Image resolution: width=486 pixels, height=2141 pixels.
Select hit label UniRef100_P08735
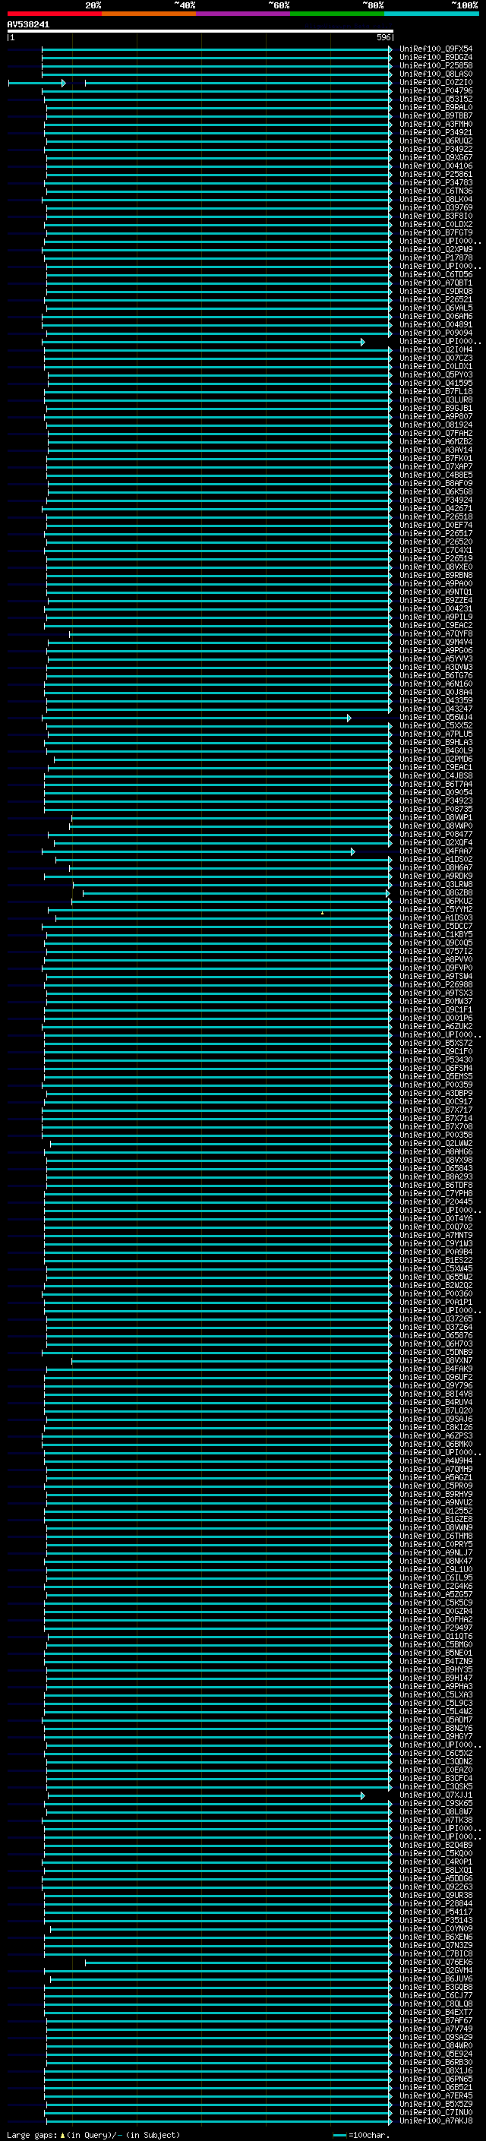(x=436, y=809)
